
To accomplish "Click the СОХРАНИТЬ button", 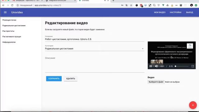I will pyautogui.click(x=54, y=79).
